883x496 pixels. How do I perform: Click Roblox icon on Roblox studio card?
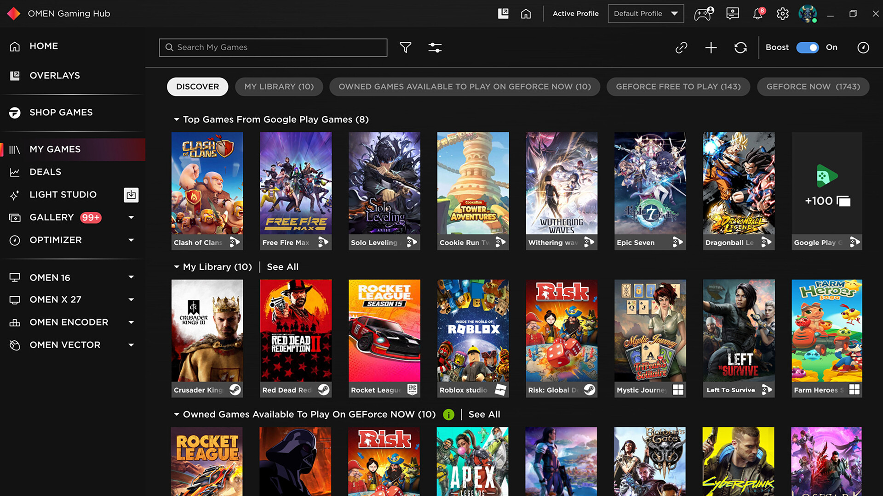pyautogui.click(x=500, y=390)
